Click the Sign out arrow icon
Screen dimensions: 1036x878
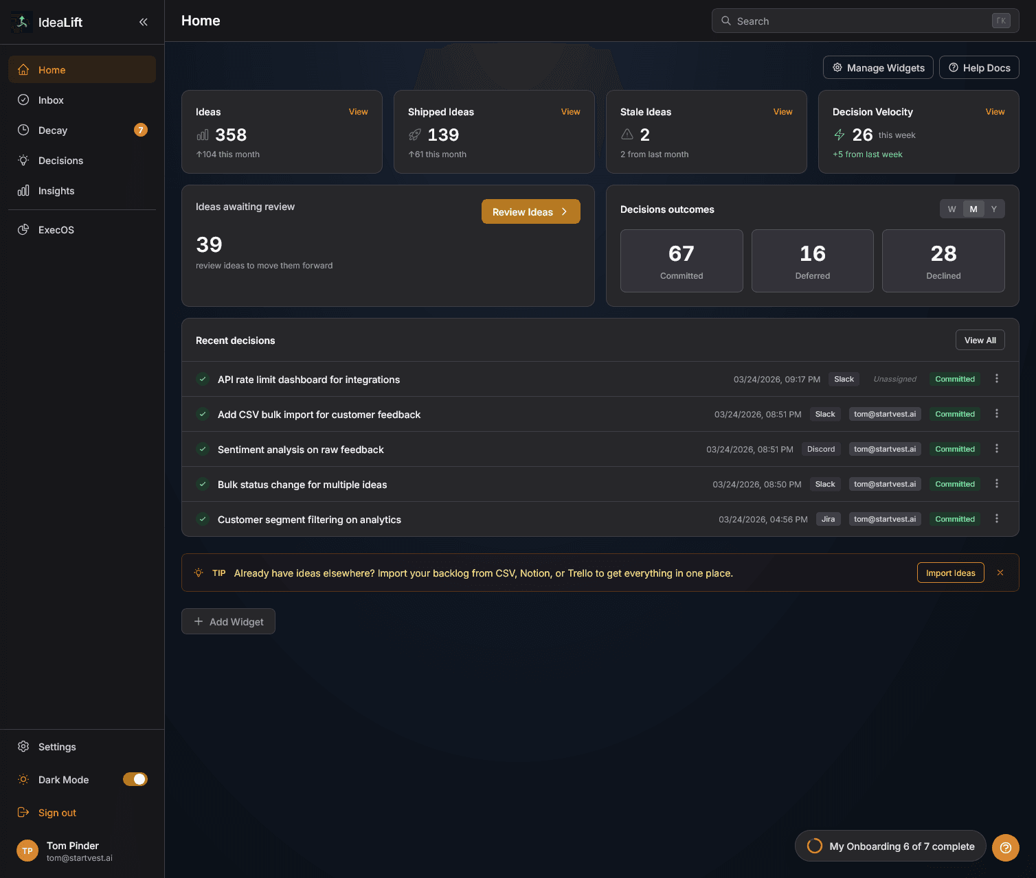coord(23,812)
